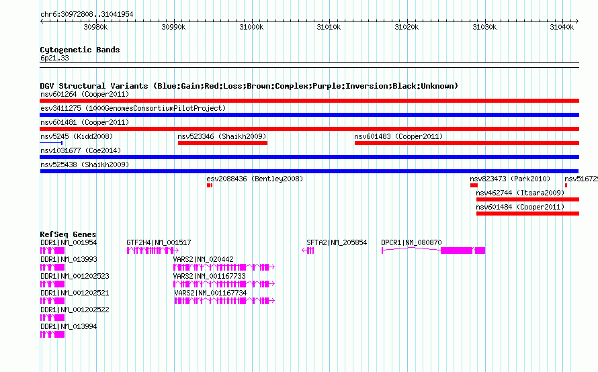
Task: Open the DDR1|NM_001202523 gene label
Action: click(x=75, y=276)
